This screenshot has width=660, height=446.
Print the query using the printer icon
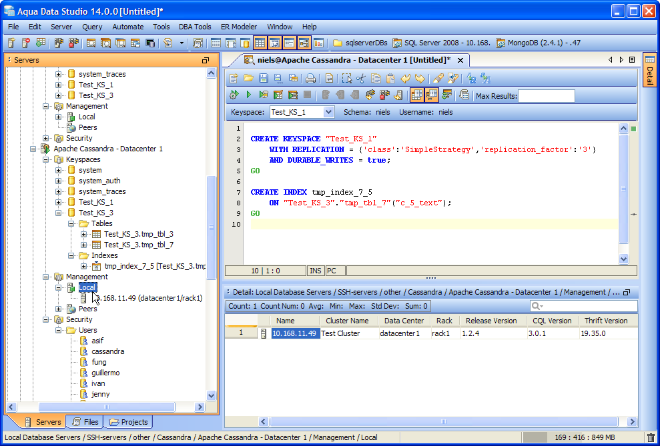coord(310,78)
